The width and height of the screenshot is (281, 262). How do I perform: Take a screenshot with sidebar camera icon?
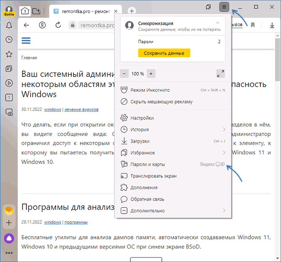[9, 112]
